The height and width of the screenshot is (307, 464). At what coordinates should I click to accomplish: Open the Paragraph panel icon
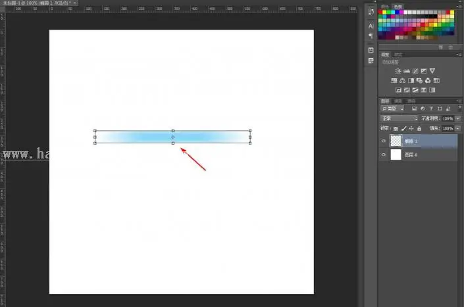[x=371, y=35]
